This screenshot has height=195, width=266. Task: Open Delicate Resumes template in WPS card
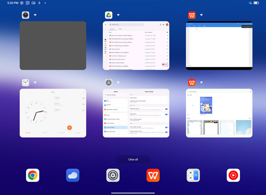click(x=206, y=105)
